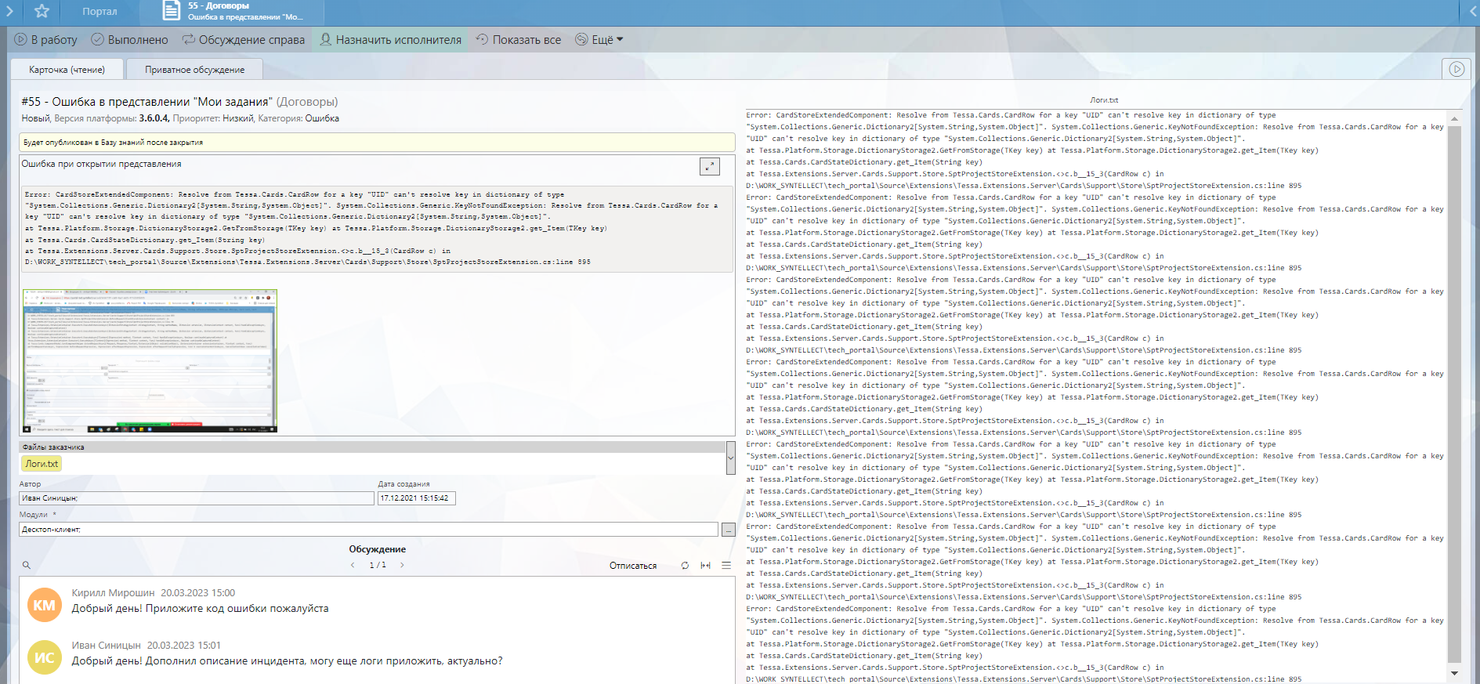Click the favorites star icon
Screen dimensions: 1480x684
coord(42,11)
